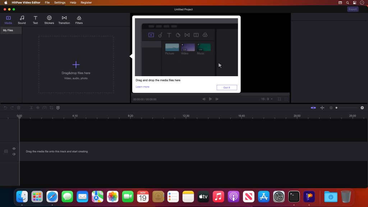Click the delete trash icon in the timeline toolbar
This screenshot has height=207, width=368.
18,107
